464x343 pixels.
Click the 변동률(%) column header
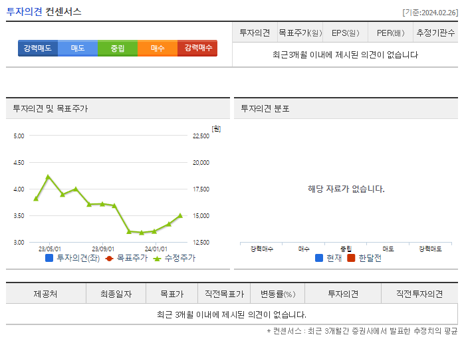tap(278, 294)
